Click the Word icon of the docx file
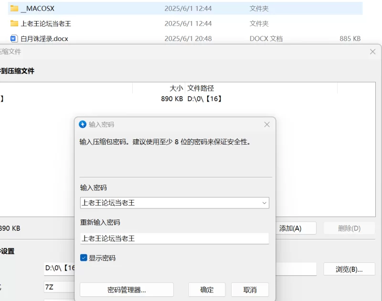Viewport: 382px width, 301px height. coord(14,39)
